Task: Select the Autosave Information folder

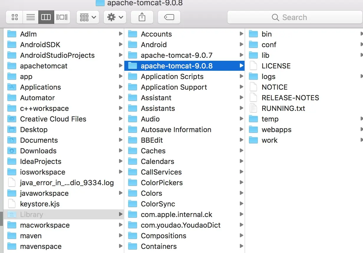Action: tap(184, 130)
